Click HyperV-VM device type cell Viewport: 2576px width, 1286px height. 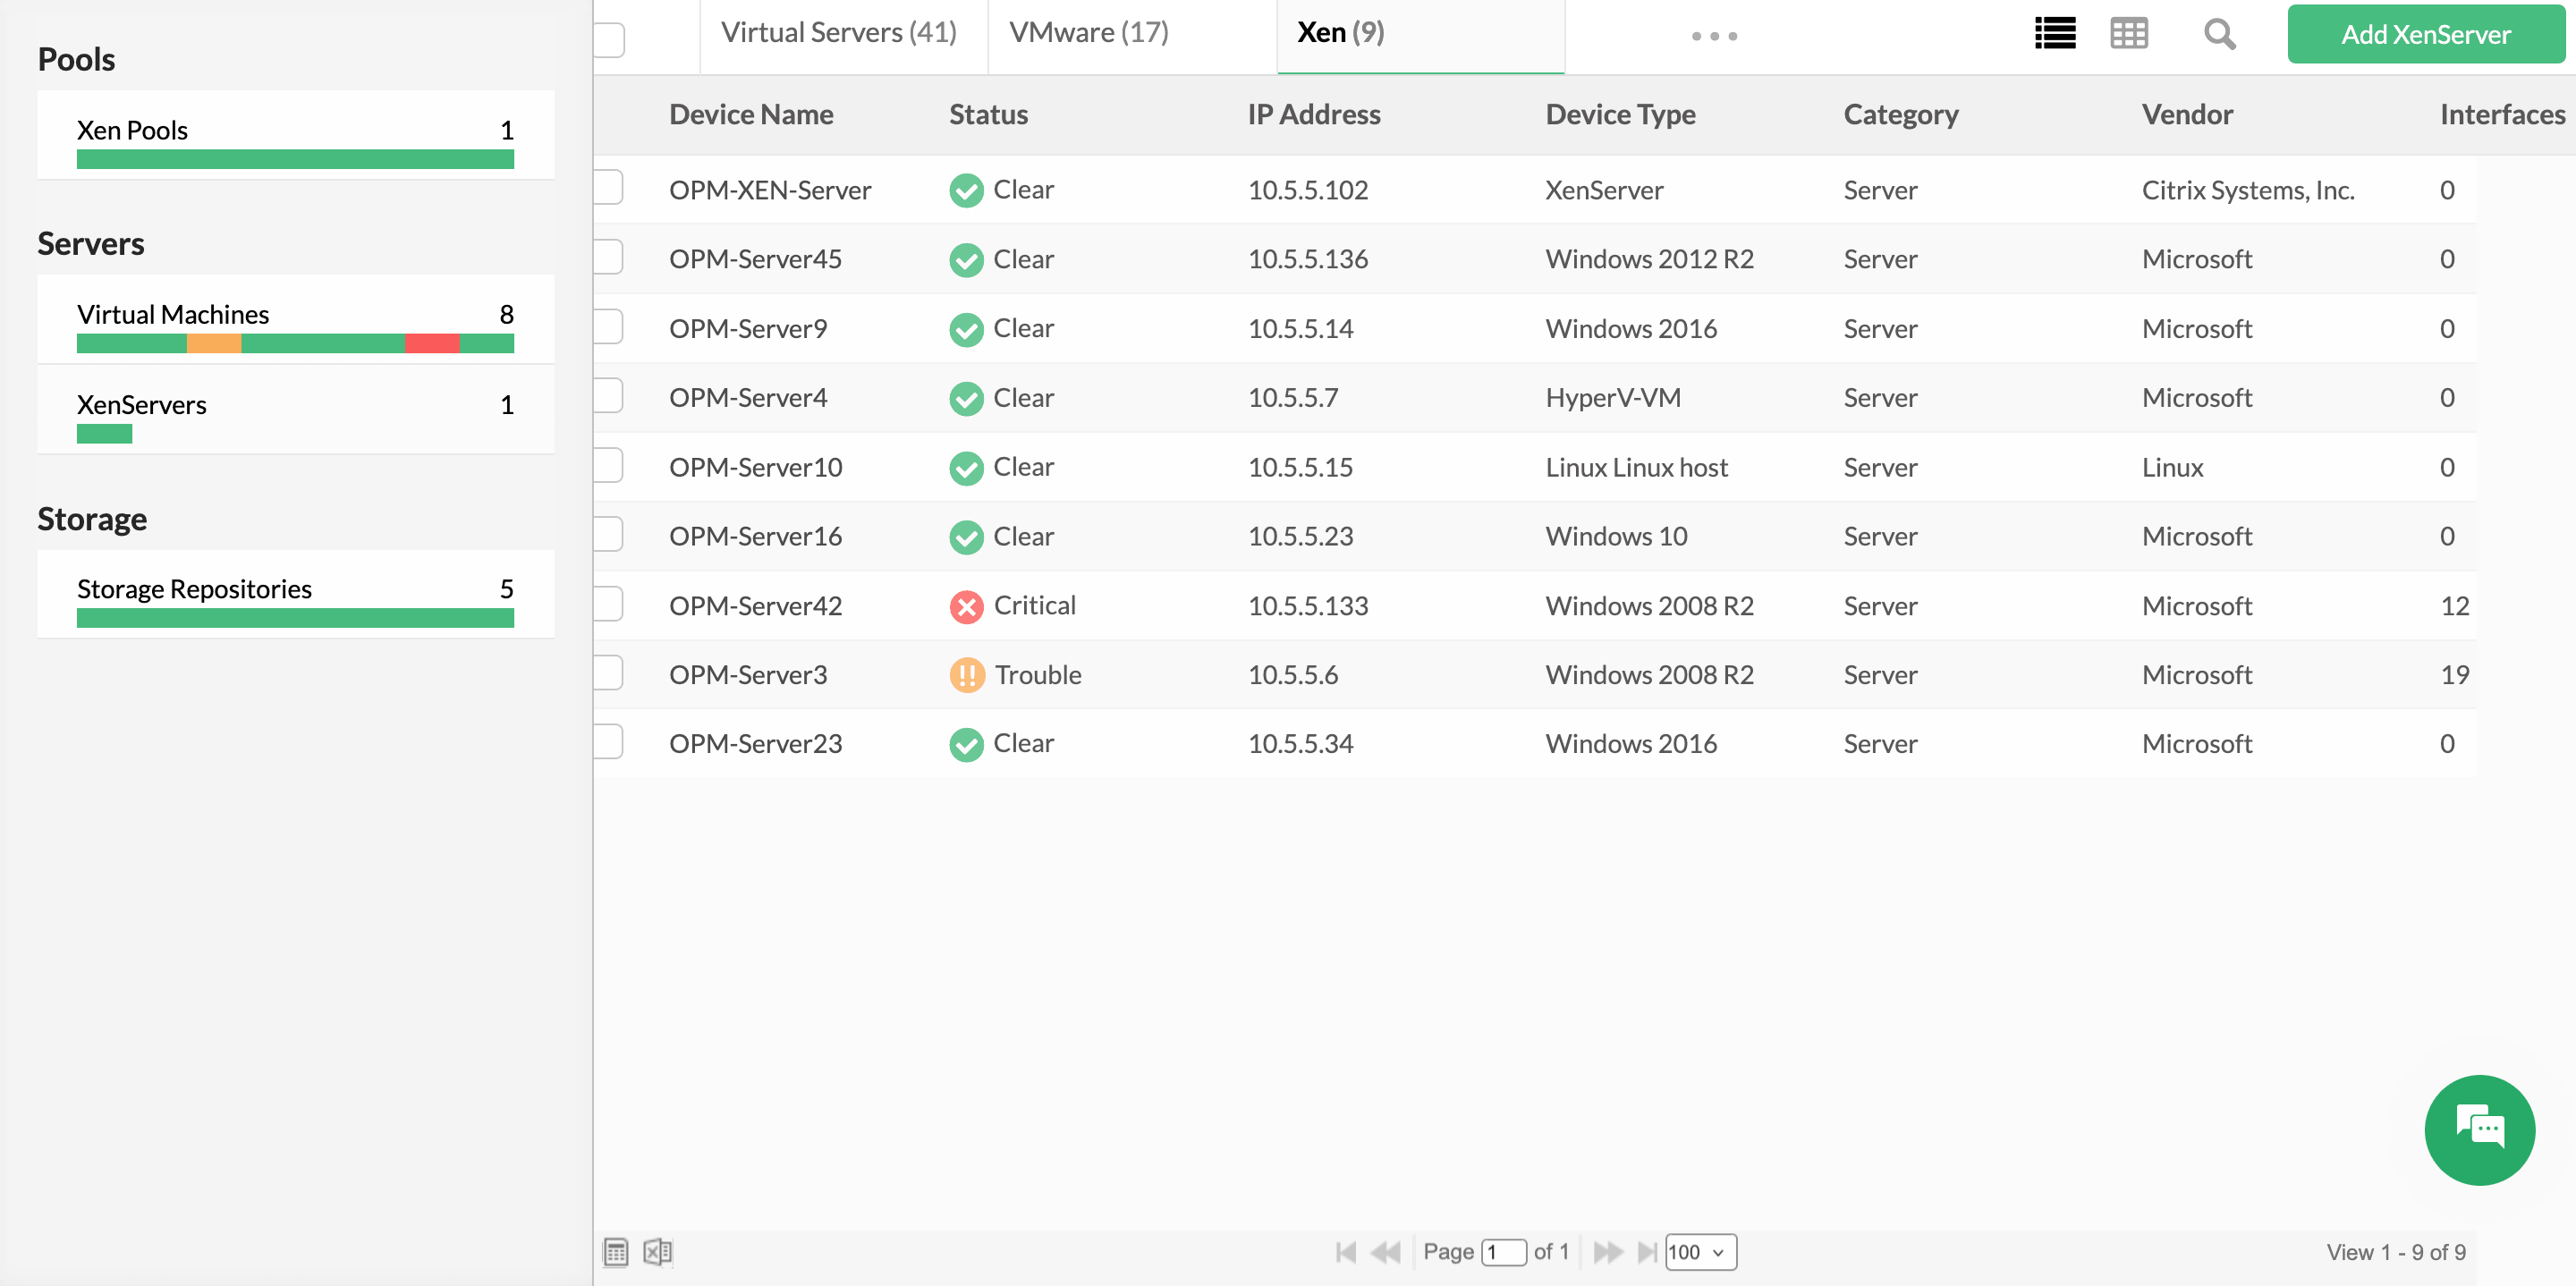pyautogui.click(x=1613, y=398)
